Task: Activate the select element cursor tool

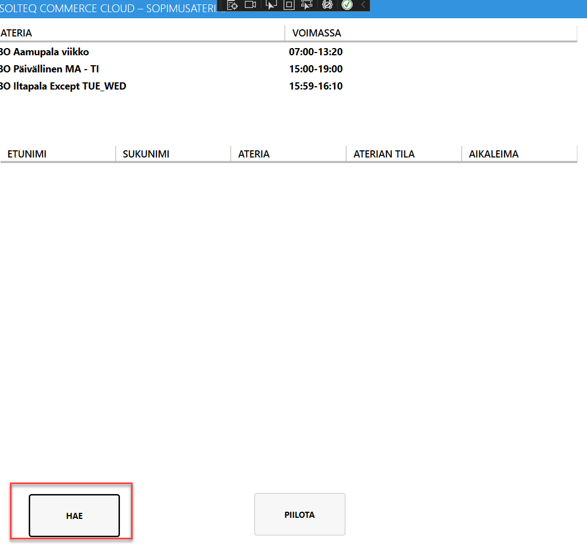Action: 271,5
